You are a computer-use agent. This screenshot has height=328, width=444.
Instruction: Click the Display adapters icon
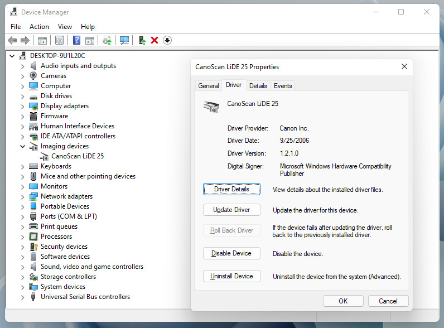click(33, 106)
